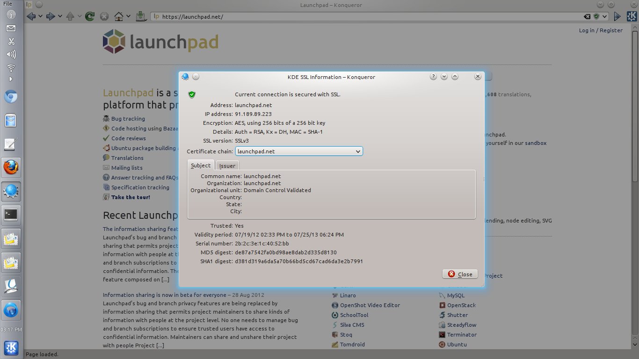The image size is (639, 359).
Task: Click the Take the tour! link
Action: coord(131,197)
